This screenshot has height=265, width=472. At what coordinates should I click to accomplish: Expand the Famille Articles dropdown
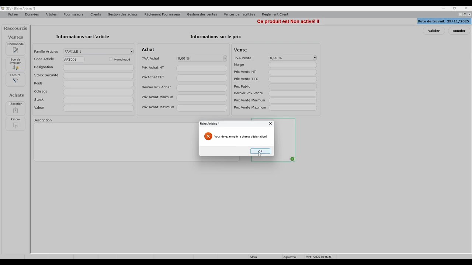(x=131, y=52)
